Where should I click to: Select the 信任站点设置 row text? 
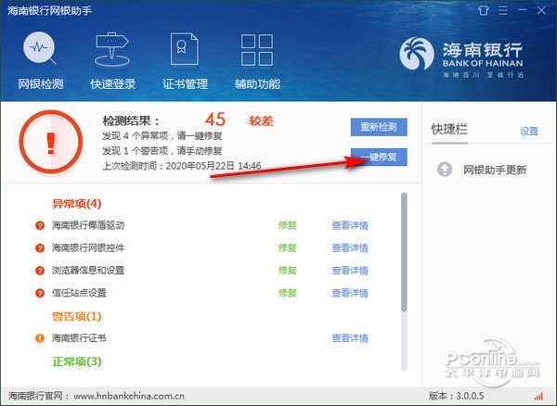(79, 293)
